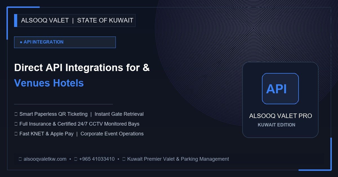Click the ALSOOQ VALET | STATE OF KUWAIT header

[77, 21]
